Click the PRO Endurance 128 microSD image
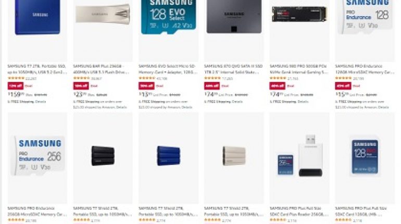Screen dimensions: 401x224 365,17
